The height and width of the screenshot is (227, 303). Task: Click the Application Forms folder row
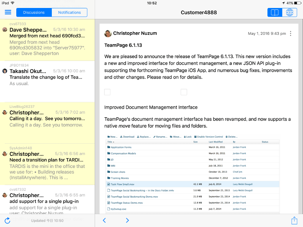[192, 147]
